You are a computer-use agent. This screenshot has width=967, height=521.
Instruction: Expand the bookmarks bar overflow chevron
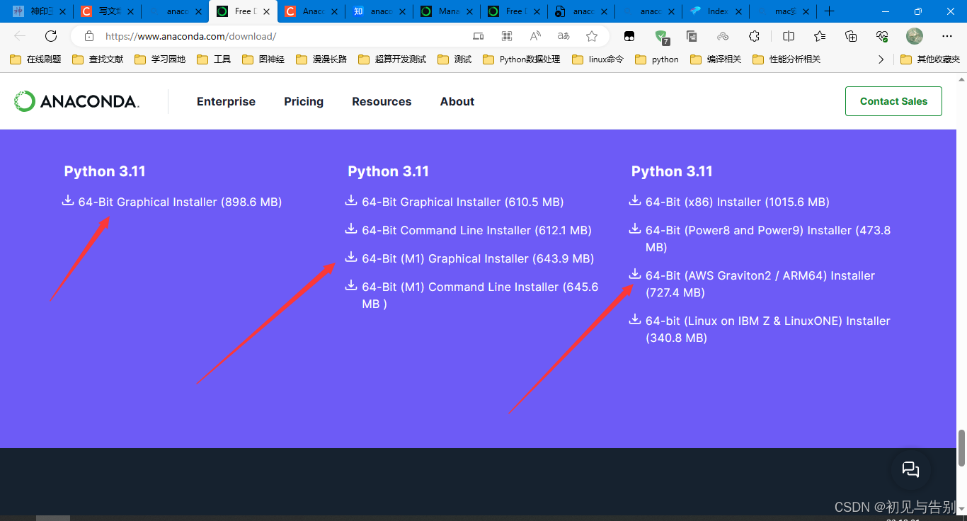coord(881,59)
